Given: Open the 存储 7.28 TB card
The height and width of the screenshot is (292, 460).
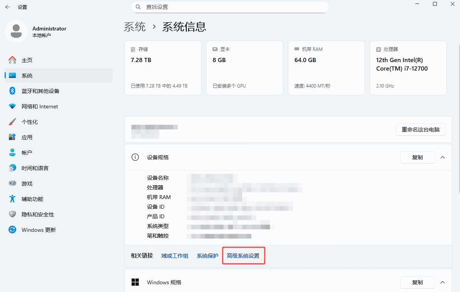Looking at the screenshot, I should tap(163, 68).
